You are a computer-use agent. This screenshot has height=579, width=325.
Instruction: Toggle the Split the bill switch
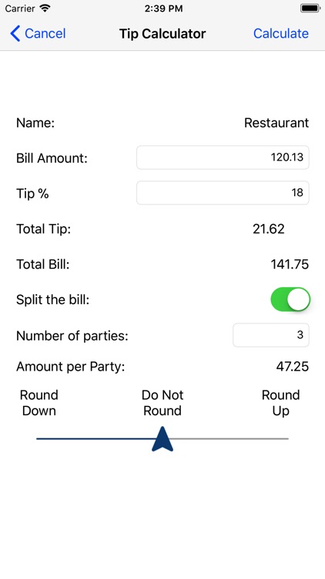pyautogui.click(x=290, y=300)
